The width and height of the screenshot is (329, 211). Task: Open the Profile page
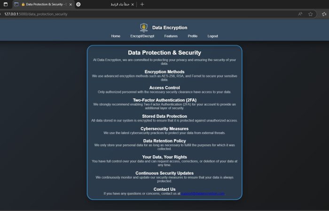click(x=193, y=36)
